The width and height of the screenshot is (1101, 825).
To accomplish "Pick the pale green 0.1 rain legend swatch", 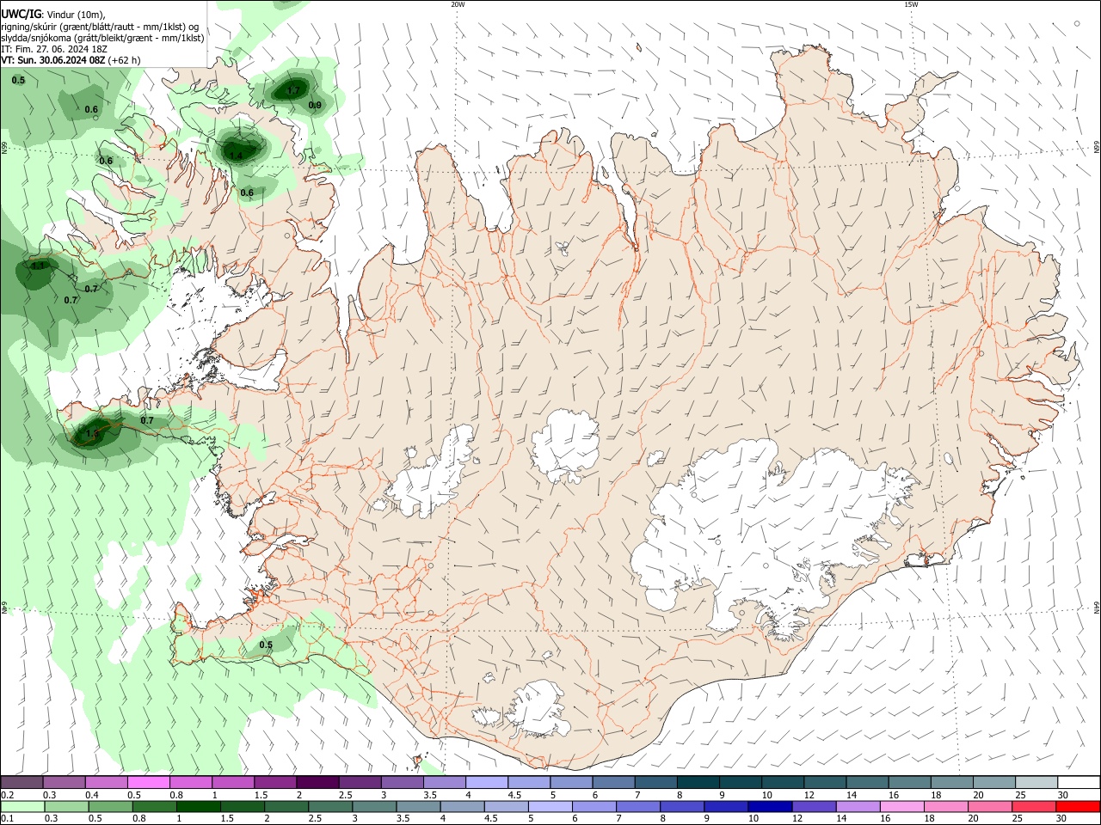I will [22, 806].
